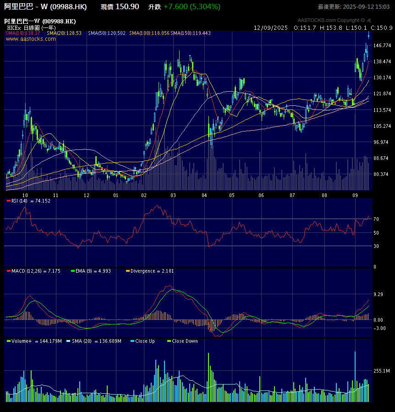This screenshot has height=412, width=395.
Task: Click month label 01 on time axis
Action: click(x=115, y=195)
